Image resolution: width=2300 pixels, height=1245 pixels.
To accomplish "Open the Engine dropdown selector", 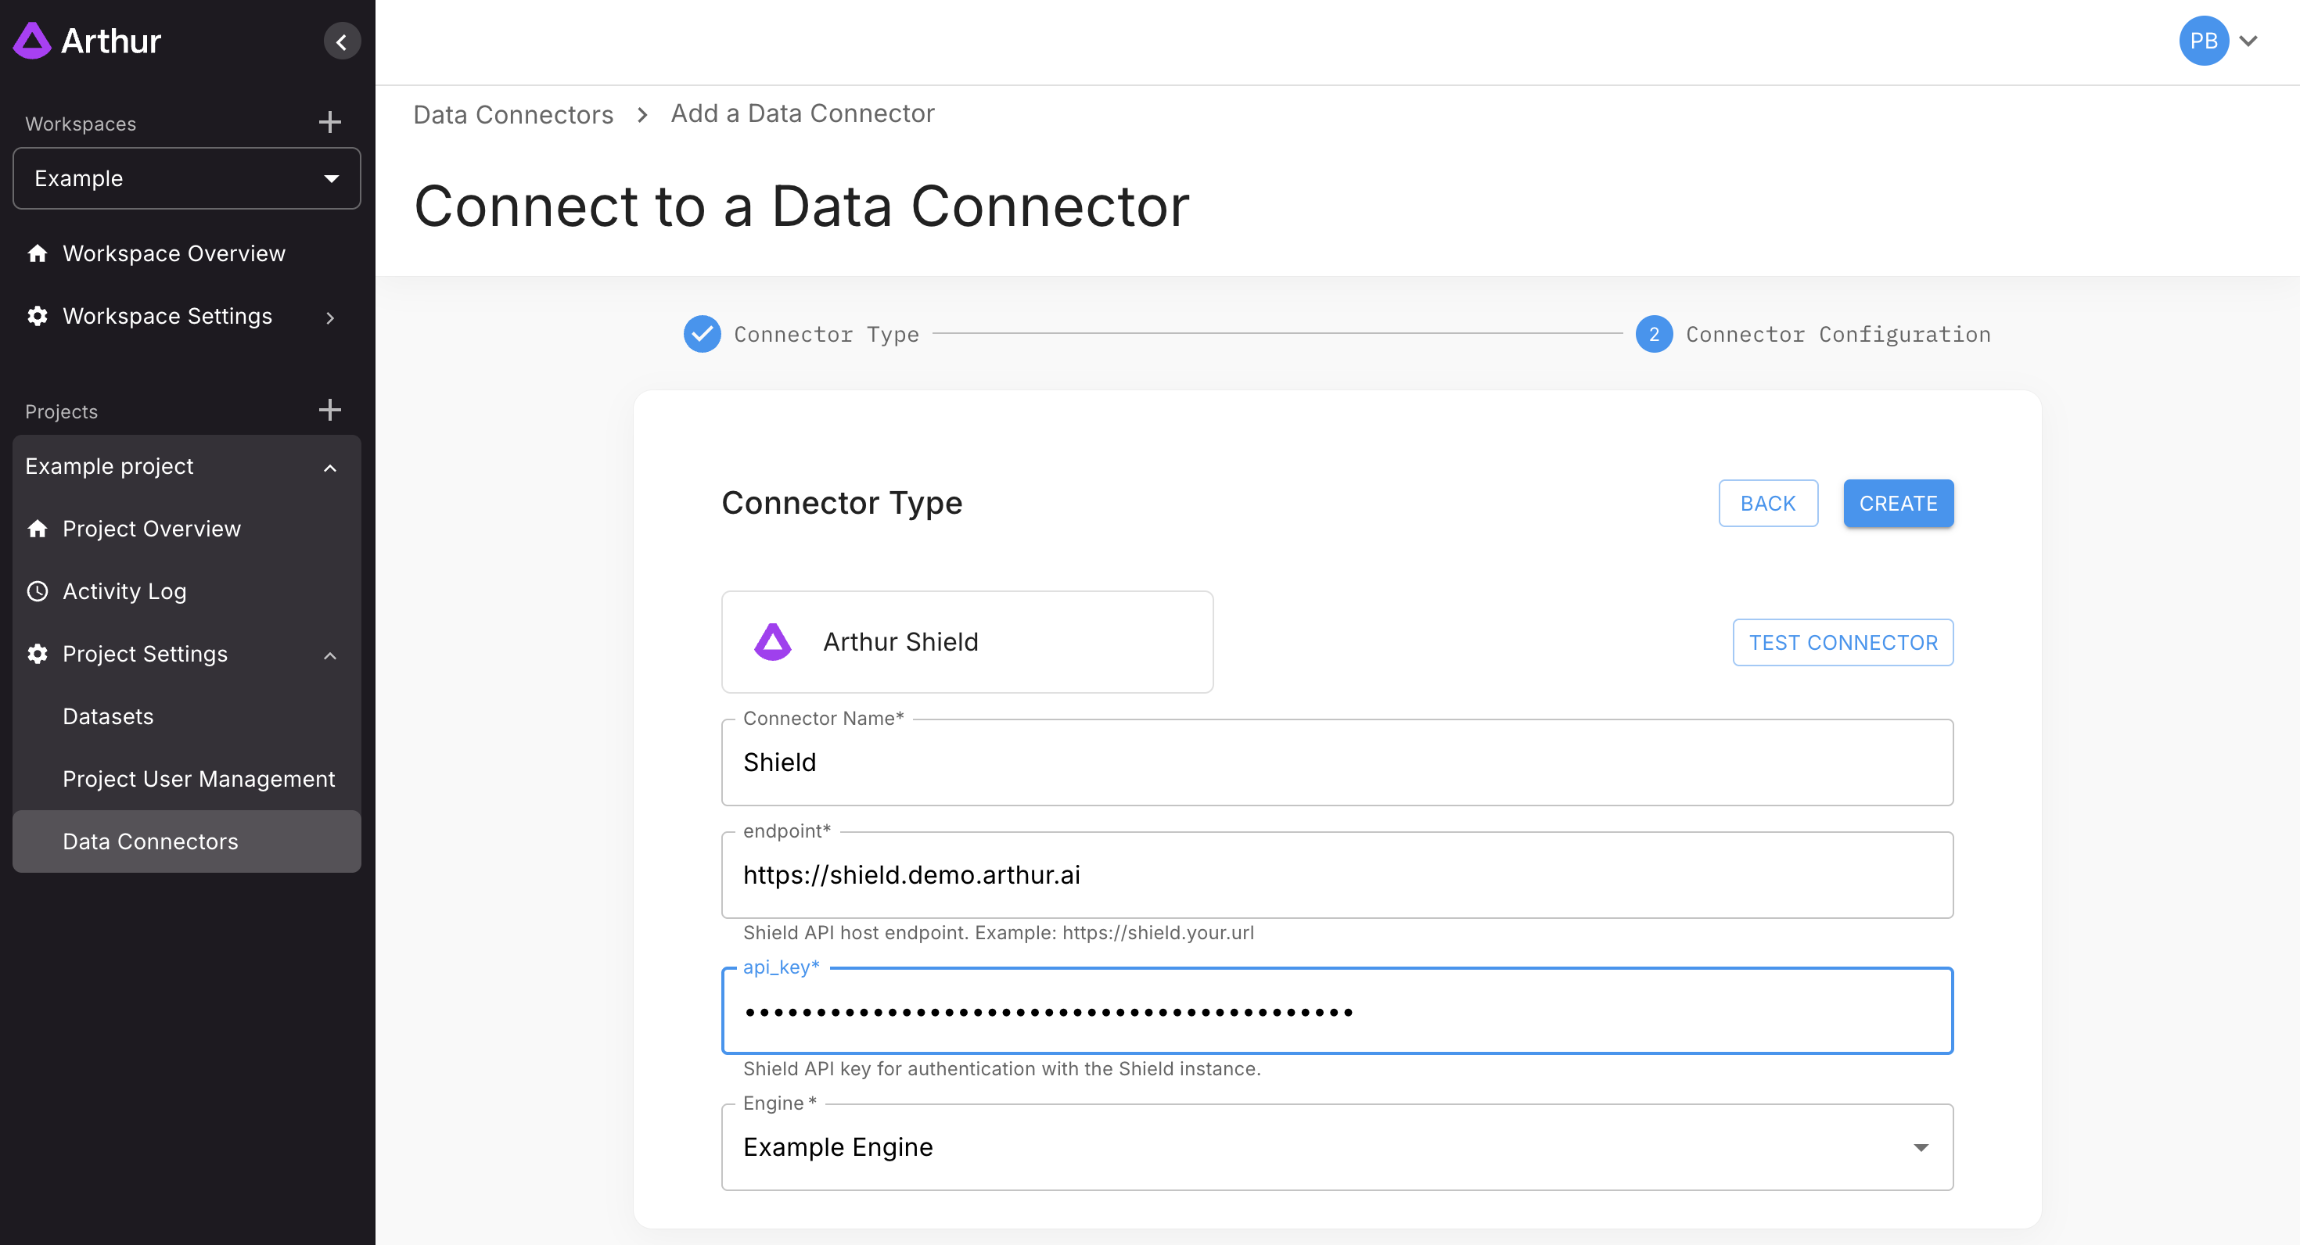I will 1337,1146.
